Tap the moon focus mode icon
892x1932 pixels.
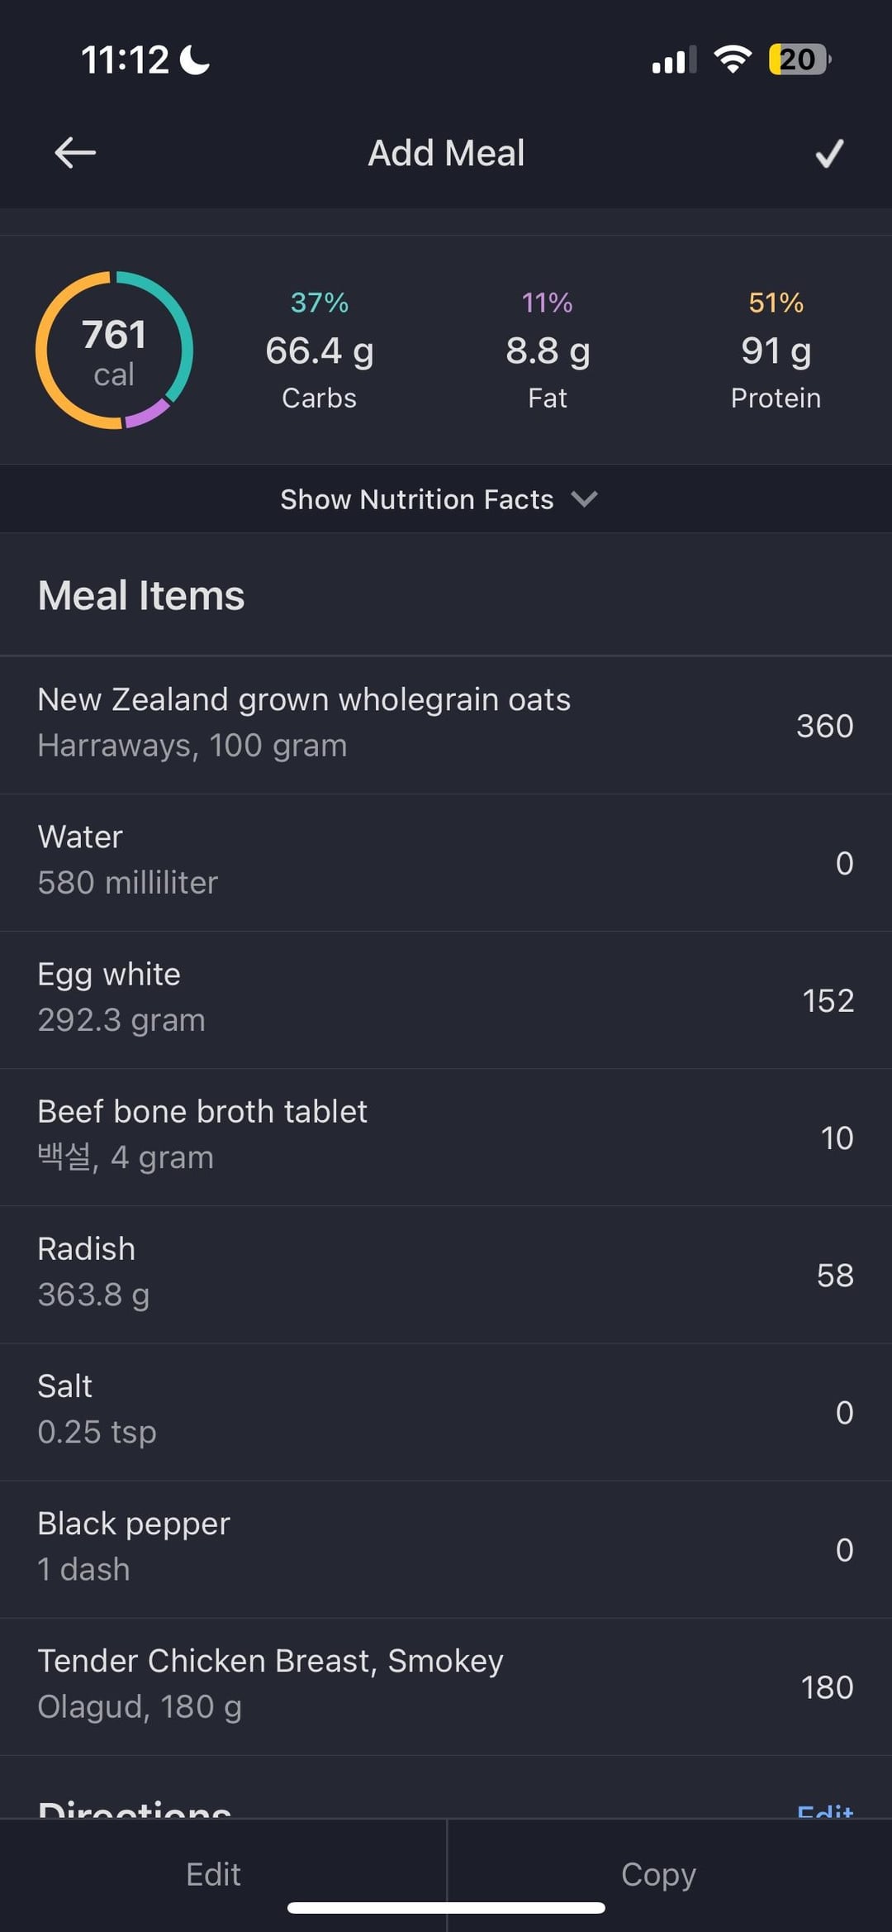(196, 60)
